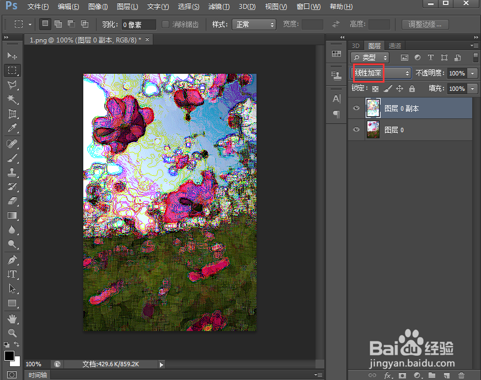Select the Rectangle shape tool

(x=12, y=303)
